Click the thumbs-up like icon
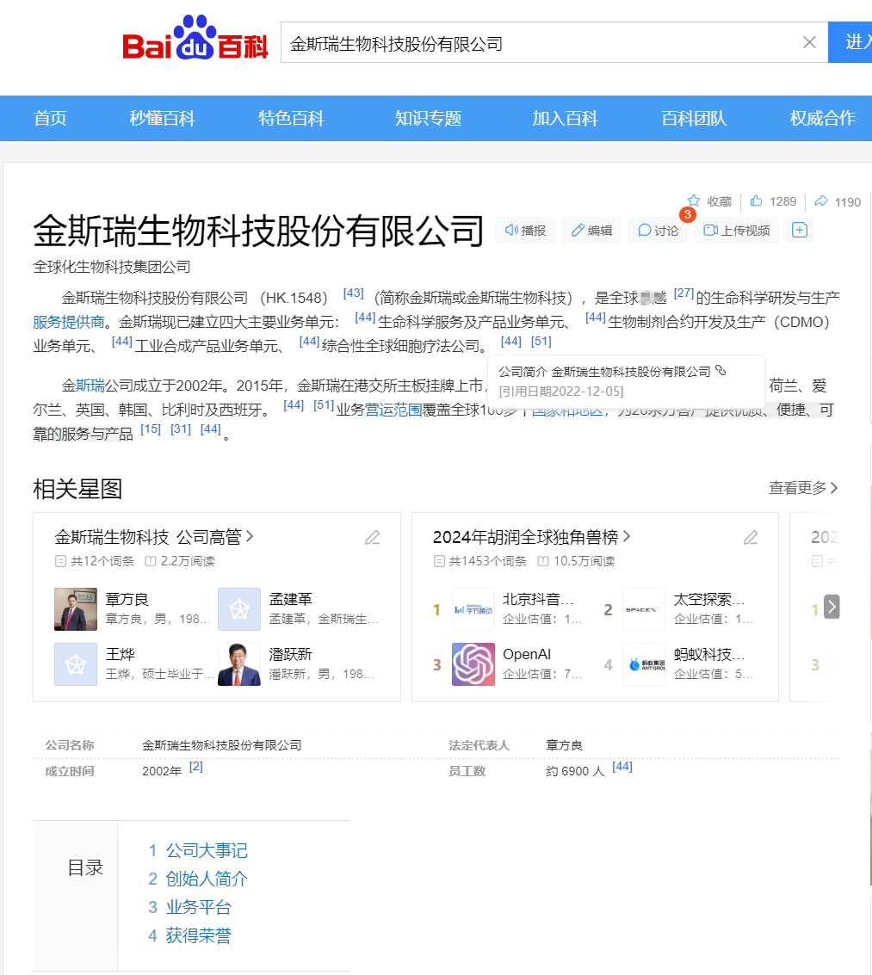Viewport: 872px width, 975px height. coord(757,201)
